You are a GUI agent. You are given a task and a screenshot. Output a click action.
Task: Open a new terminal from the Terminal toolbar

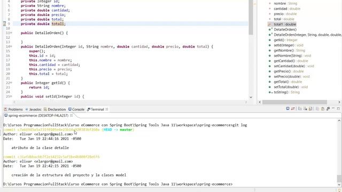pyautogui.click(x=287, y=109)
